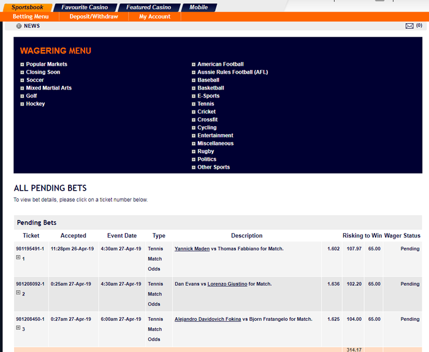Image resolution: width=429 pixels, height=352 pixels.
Task: Click the Wager Status column header
Action: tap(402, 235)
